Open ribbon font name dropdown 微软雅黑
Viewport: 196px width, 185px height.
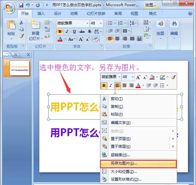pyautogui.click(x=87, y=23)
